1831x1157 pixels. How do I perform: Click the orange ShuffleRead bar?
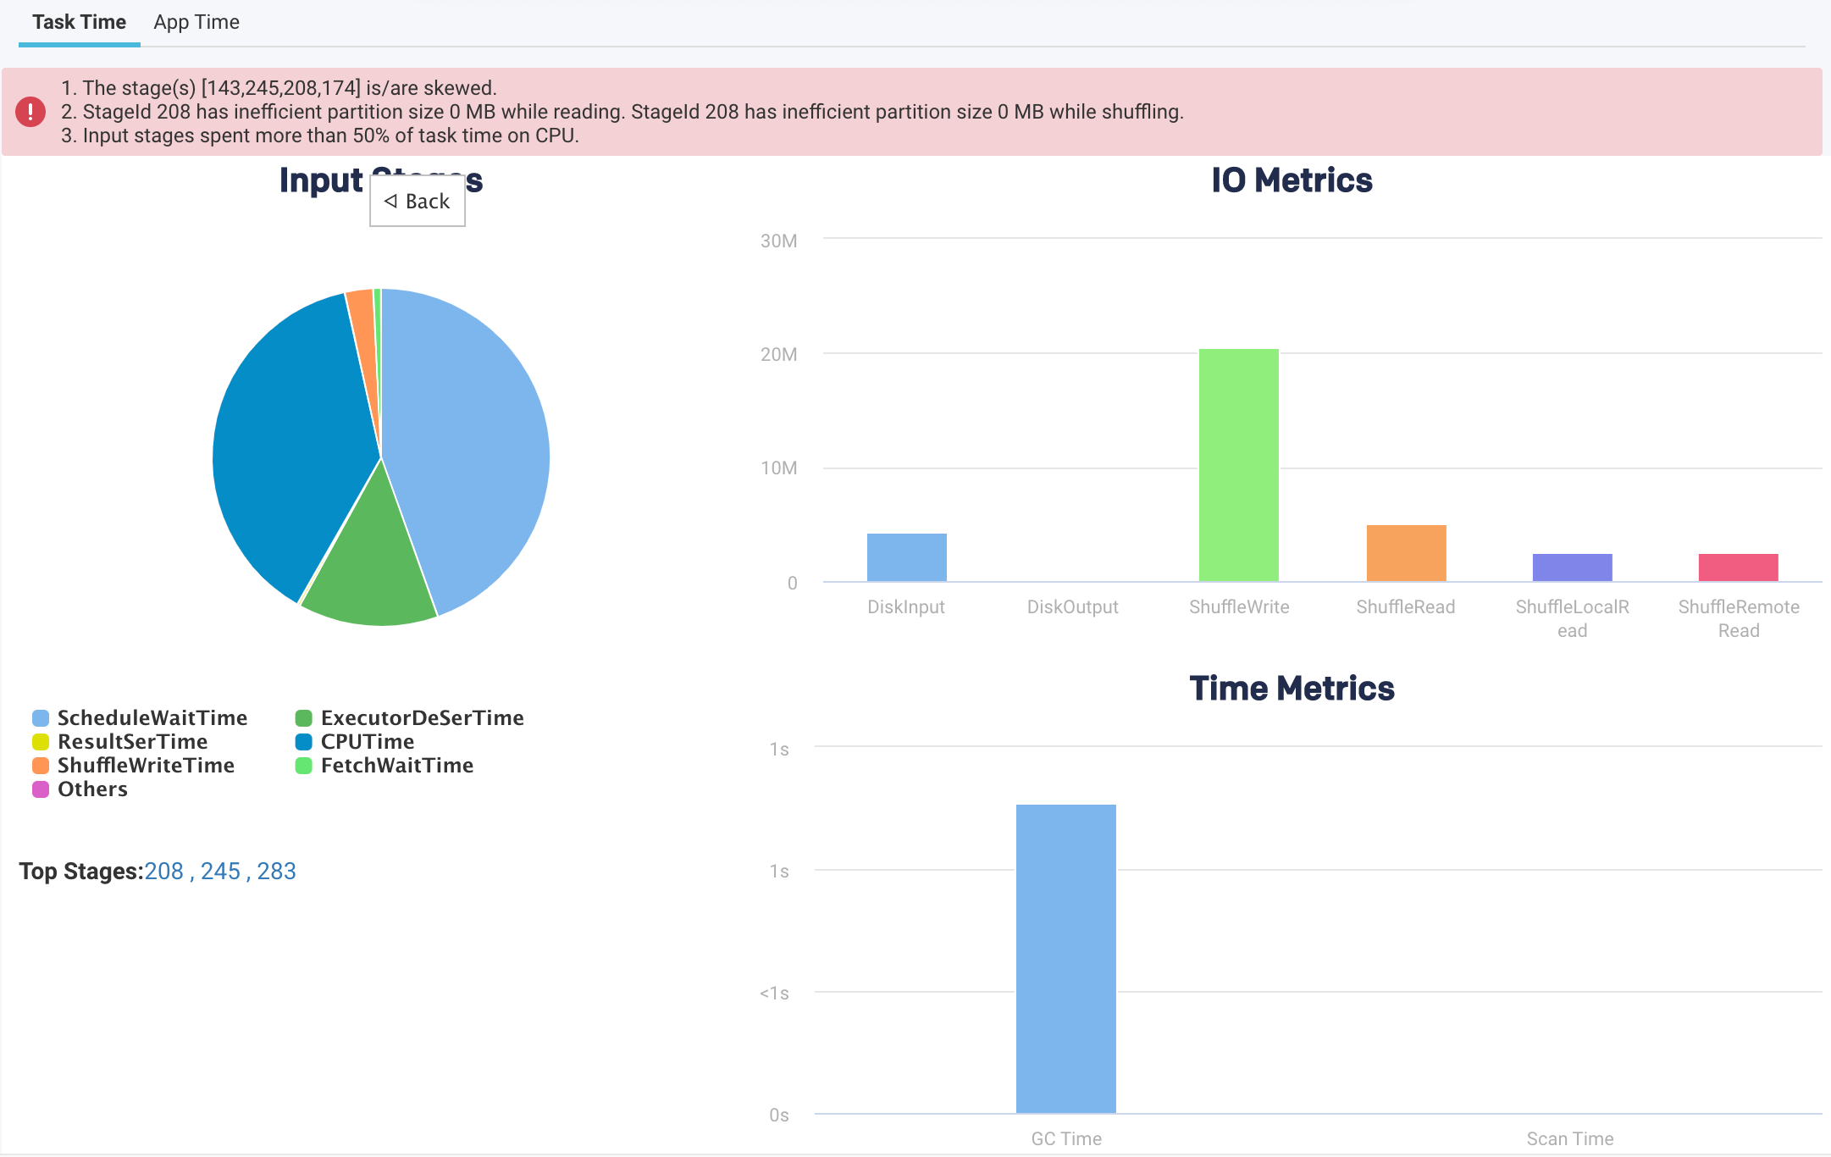[x=1406, y=553]
